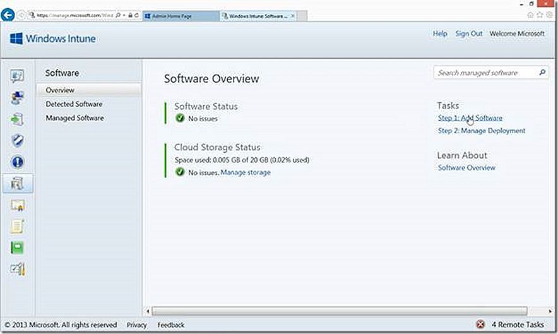Screen dimensions: 558x334
Task: Open the Licenses workspace icon
Action: coord(18,205)
